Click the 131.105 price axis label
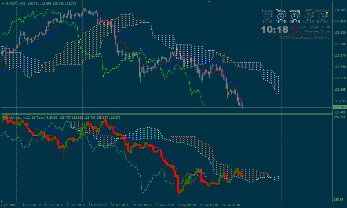The width and height of the screenshot is (347, 208). [340, 10]
